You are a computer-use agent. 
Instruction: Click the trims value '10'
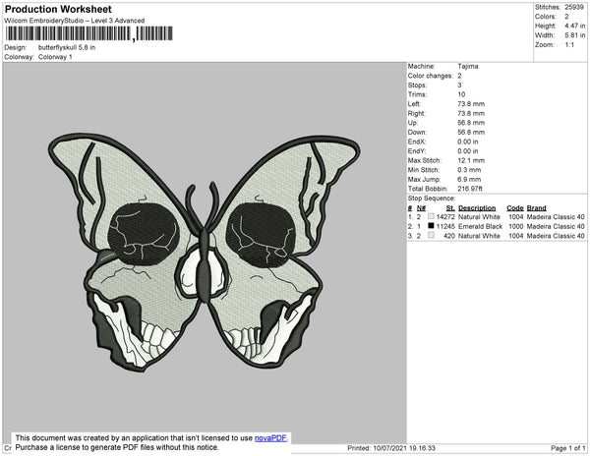click(461, 94)
